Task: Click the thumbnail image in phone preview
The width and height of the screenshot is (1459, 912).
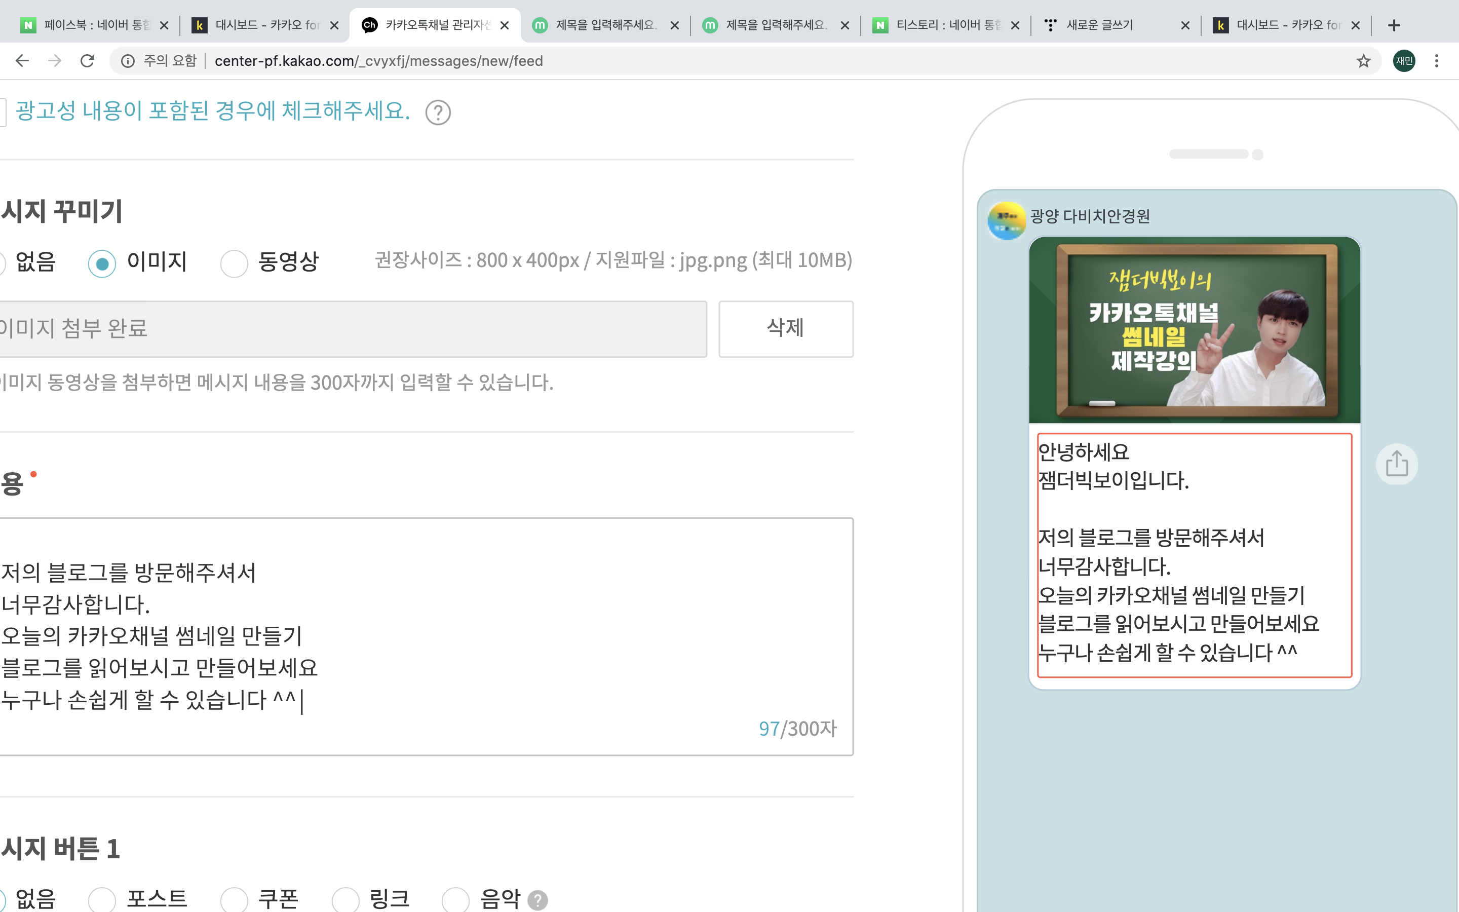Action: point(1194,330)
